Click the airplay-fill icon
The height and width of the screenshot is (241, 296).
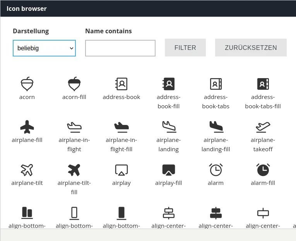[x=169, y=170]
